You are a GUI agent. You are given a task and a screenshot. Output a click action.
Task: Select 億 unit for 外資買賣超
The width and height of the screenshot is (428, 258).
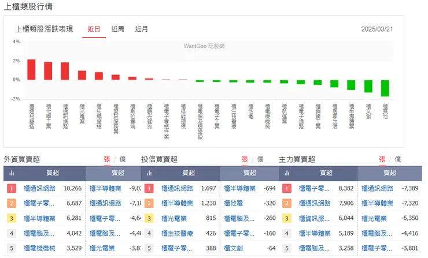123,159
